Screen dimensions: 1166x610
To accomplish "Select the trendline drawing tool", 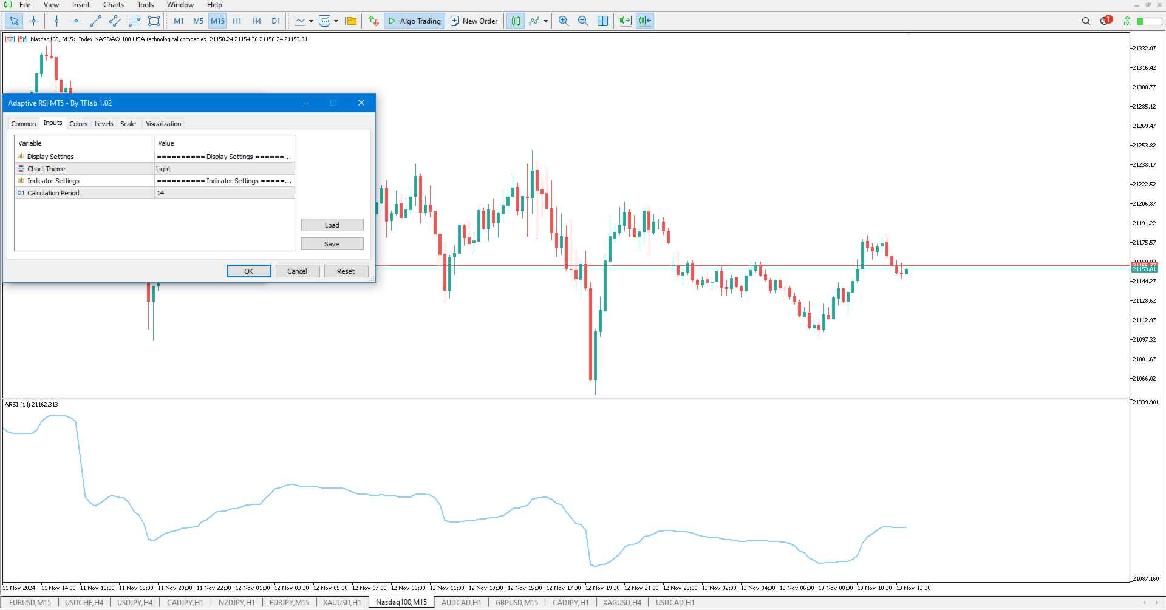I will [95, 21].
